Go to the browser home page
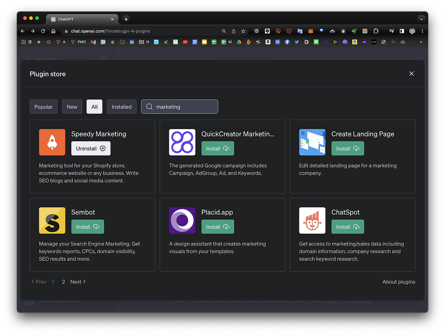Viewport: 445px width, 335px height. pos(53,31)
